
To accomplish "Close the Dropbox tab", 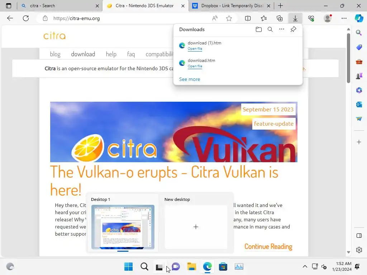I will click(x=268, y=6).
